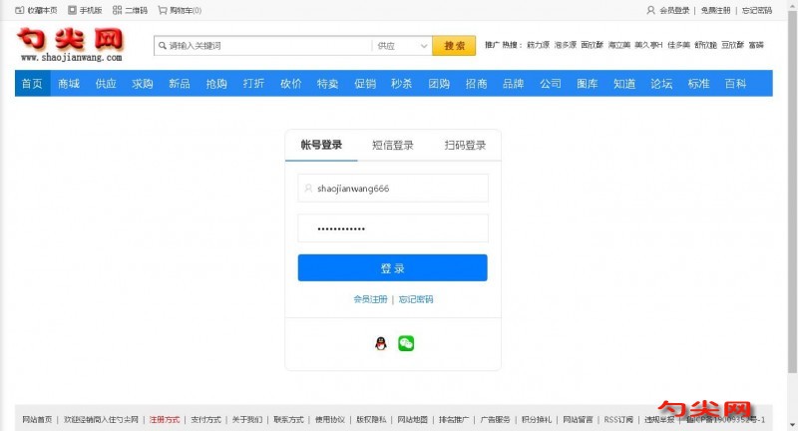Open 论坛 in the navigation bar
Image resolution: width=798 pixels, height=431 pixels.
pos(661,84)
